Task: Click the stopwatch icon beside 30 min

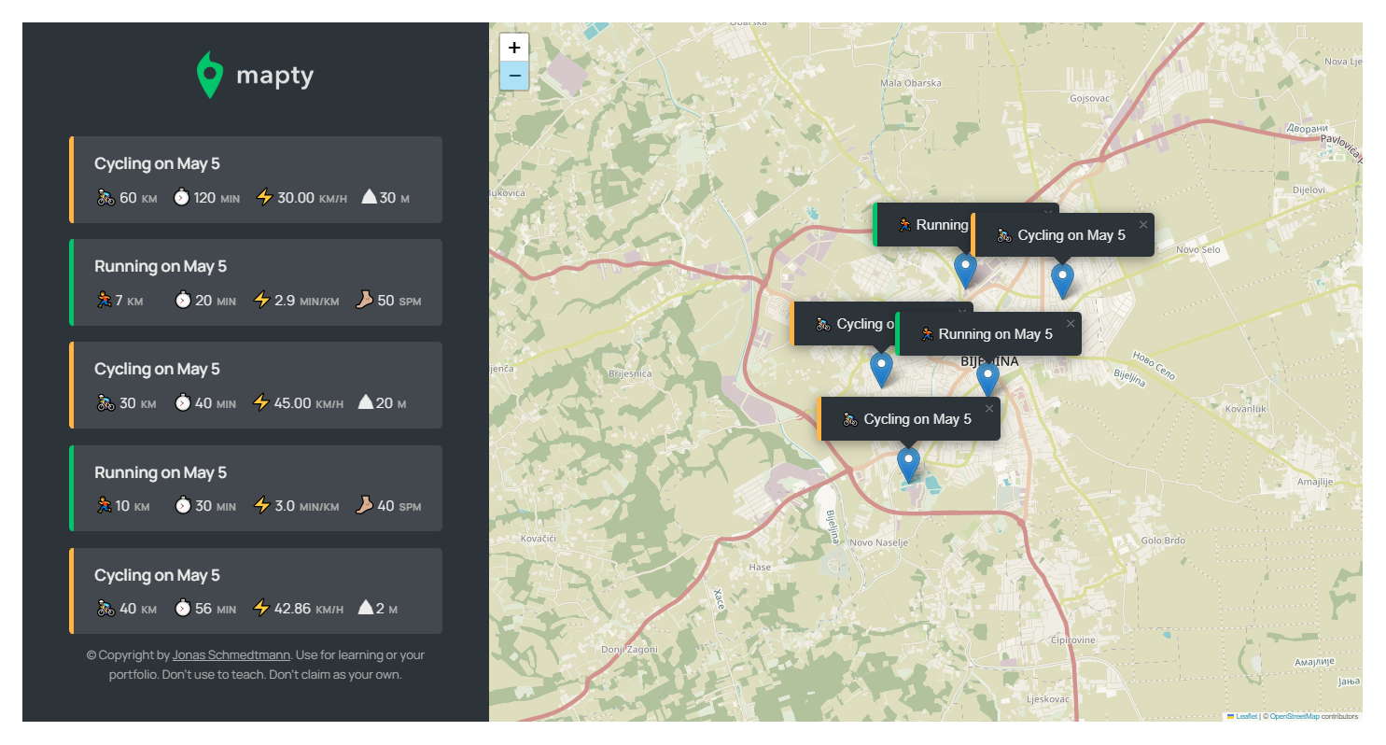Action: tap(182, 506)
